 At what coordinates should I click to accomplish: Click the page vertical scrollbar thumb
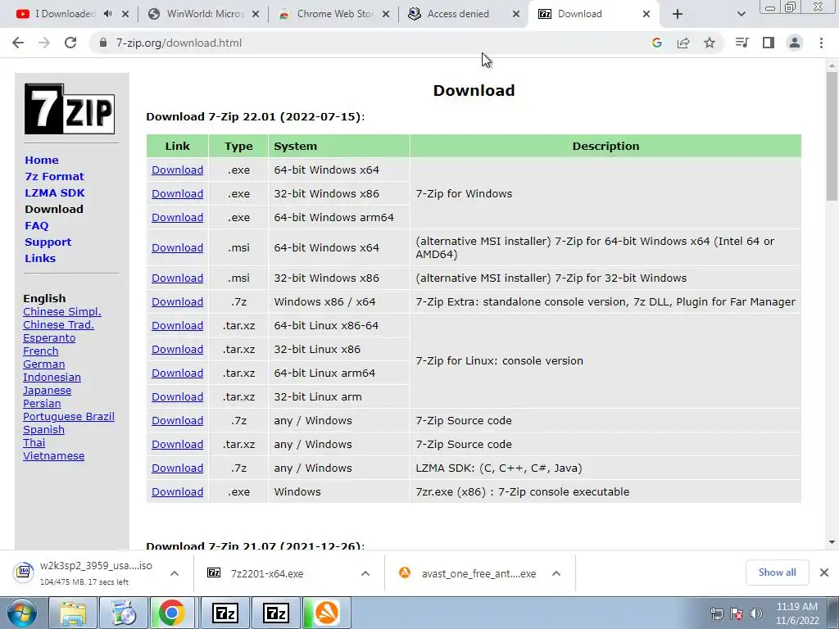pos(832,136)
